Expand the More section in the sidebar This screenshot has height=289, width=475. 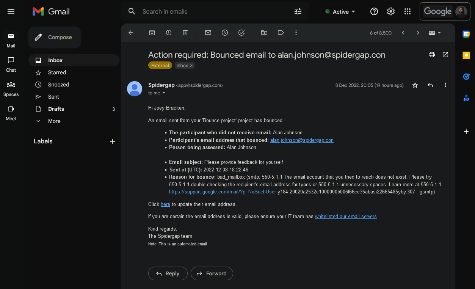(x=54, y=121)
